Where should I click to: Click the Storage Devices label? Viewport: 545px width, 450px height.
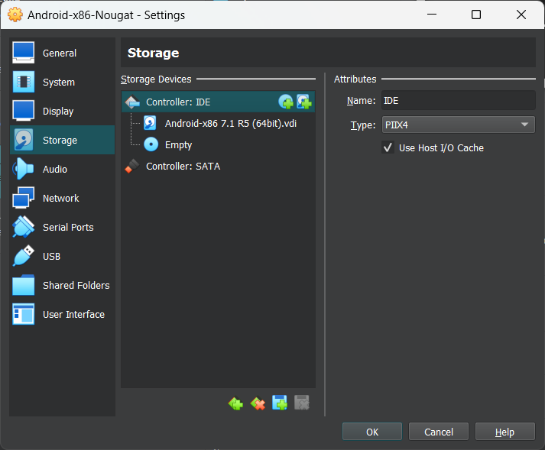[x=156, y=79]
